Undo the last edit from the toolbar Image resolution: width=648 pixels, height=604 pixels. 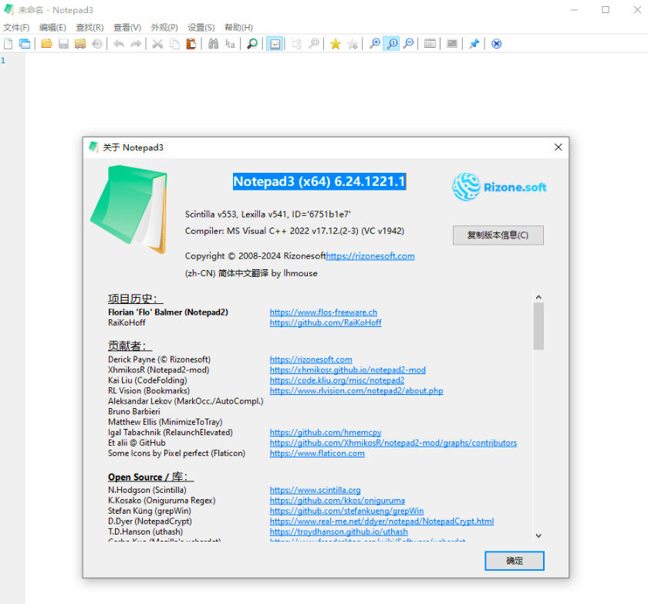pos(119,44)
